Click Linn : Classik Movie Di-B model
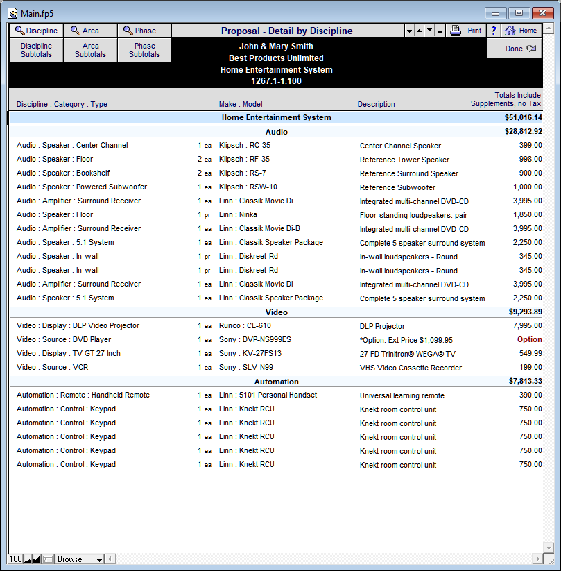The height and width of the screenshot is (571, 561). (x=259, y=228)
